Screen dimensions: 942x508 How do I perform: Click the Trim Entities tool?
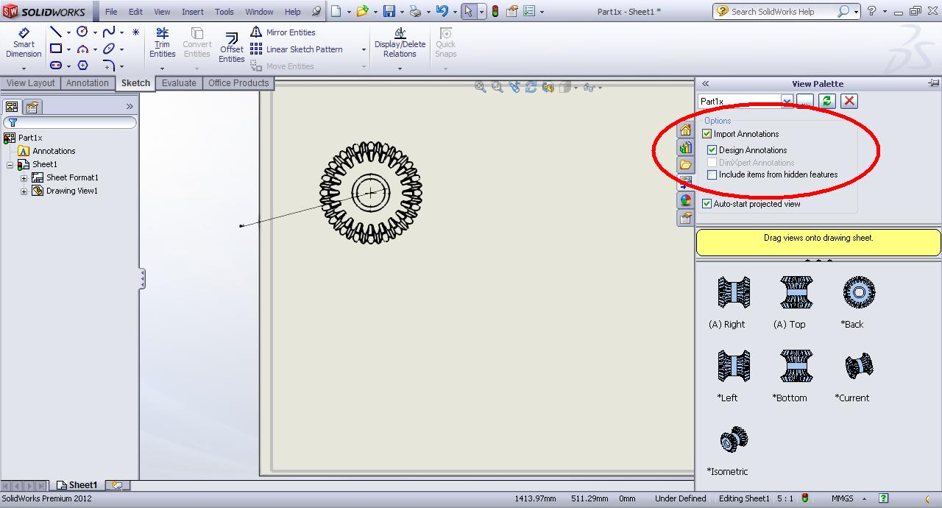[x=163, y=43]
